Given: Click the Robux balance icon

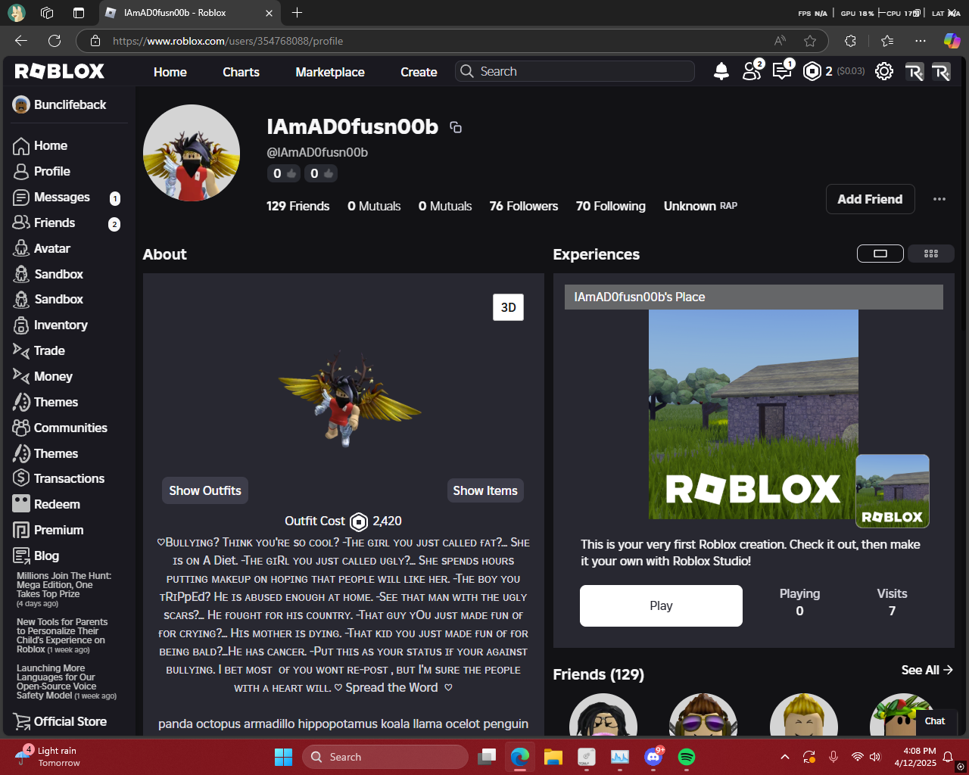Looking at the screenshot, I should pyautogui.click(x=812, y=71).
